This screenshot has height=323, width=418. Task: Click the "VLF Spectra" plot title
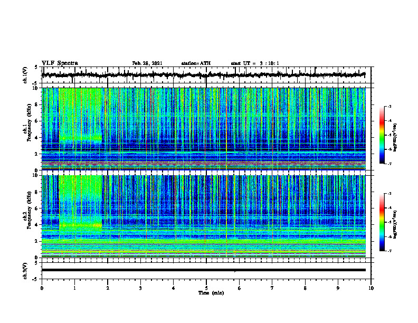click(60, 63)
